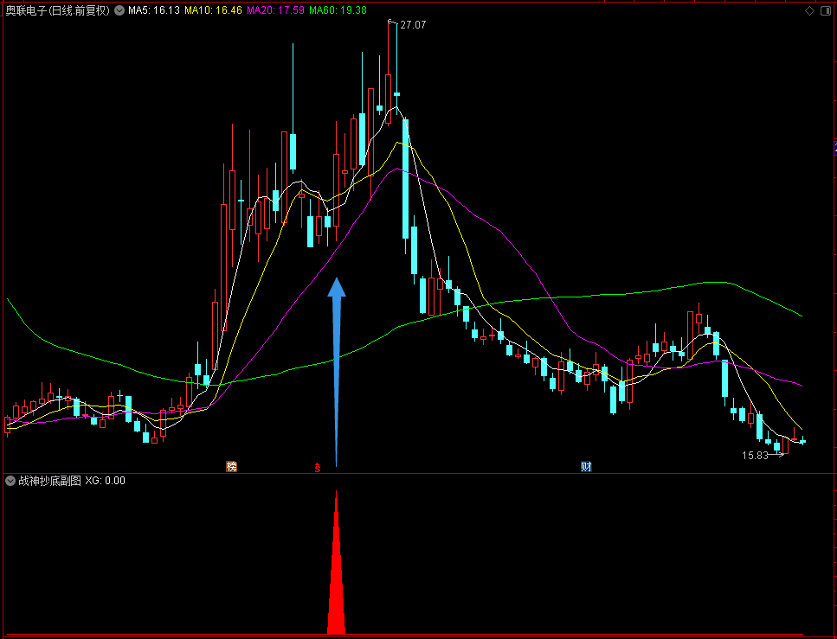Image resolution: width=837 pixels, height=639 pixels.
Task: Click the 27.07 high price label
Action: coord(413,24)
